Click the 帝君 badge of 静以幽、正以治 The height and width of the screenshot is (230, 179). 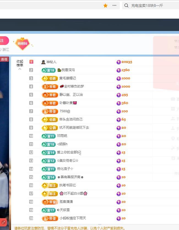tap(50, 95)
